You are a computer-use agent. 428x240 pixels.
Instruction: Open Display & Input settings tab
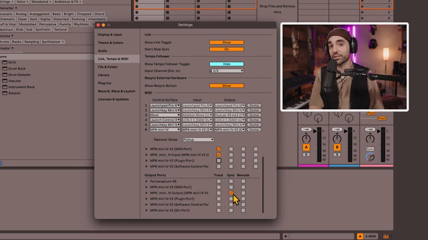click(x=110, y=35)
